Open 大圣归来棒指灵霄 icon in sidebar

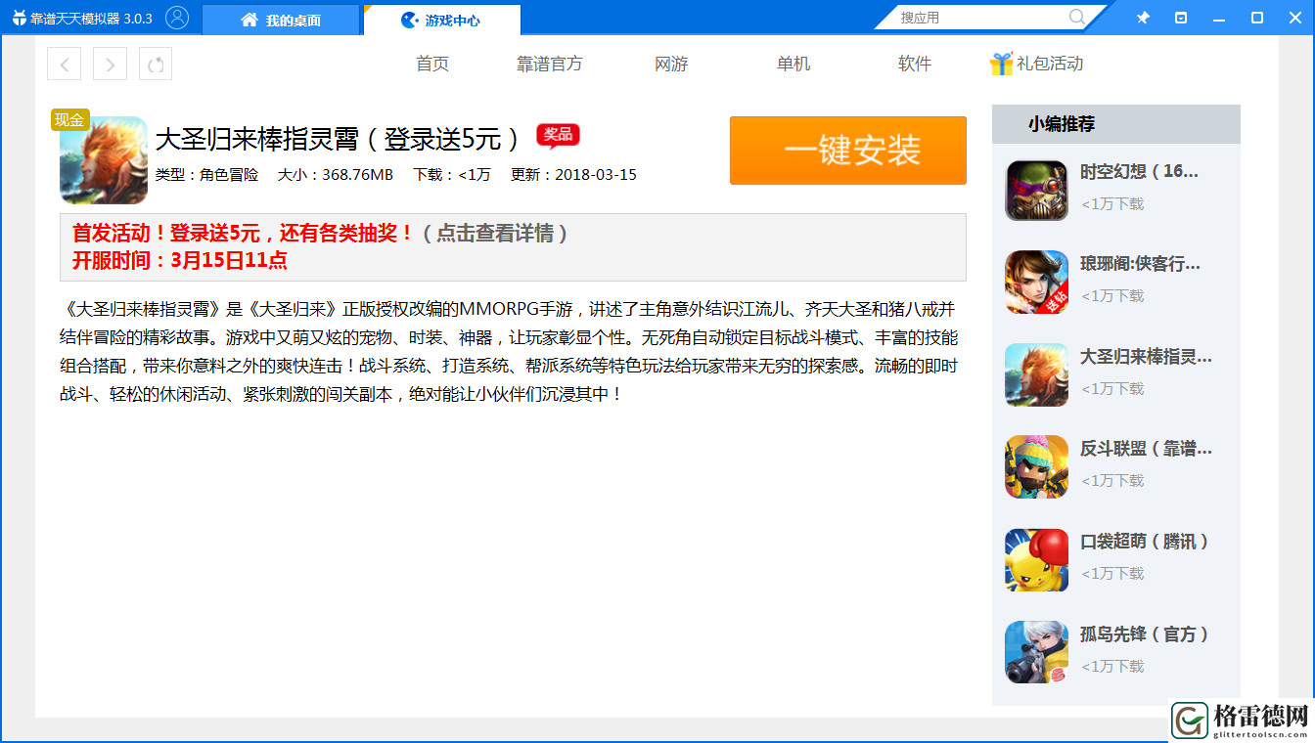coord(1036,375)
